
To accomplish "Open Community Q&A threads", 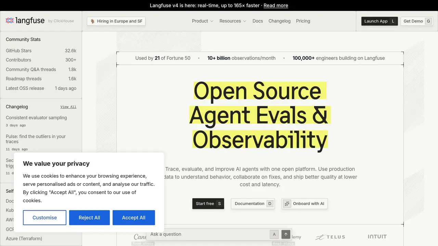I will [x=41, y=69].
